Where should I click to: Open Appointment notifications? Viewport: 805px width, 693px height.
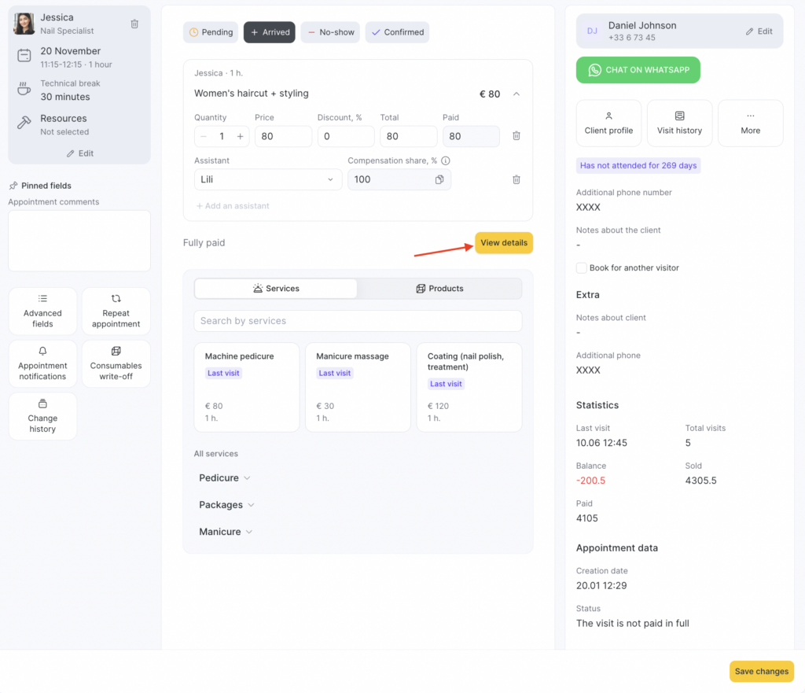pos(42,363)
